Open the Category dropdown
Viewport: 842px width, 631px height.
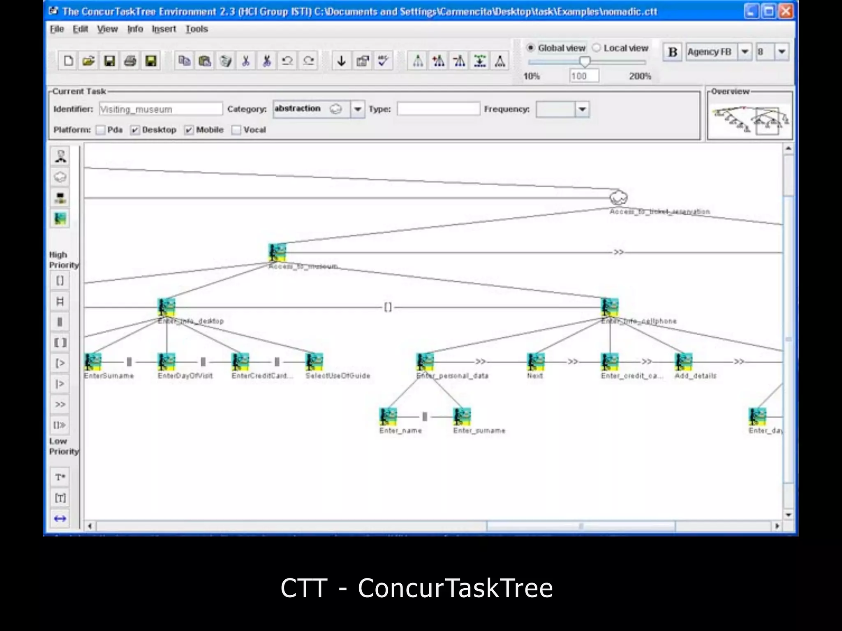[358, 109]
